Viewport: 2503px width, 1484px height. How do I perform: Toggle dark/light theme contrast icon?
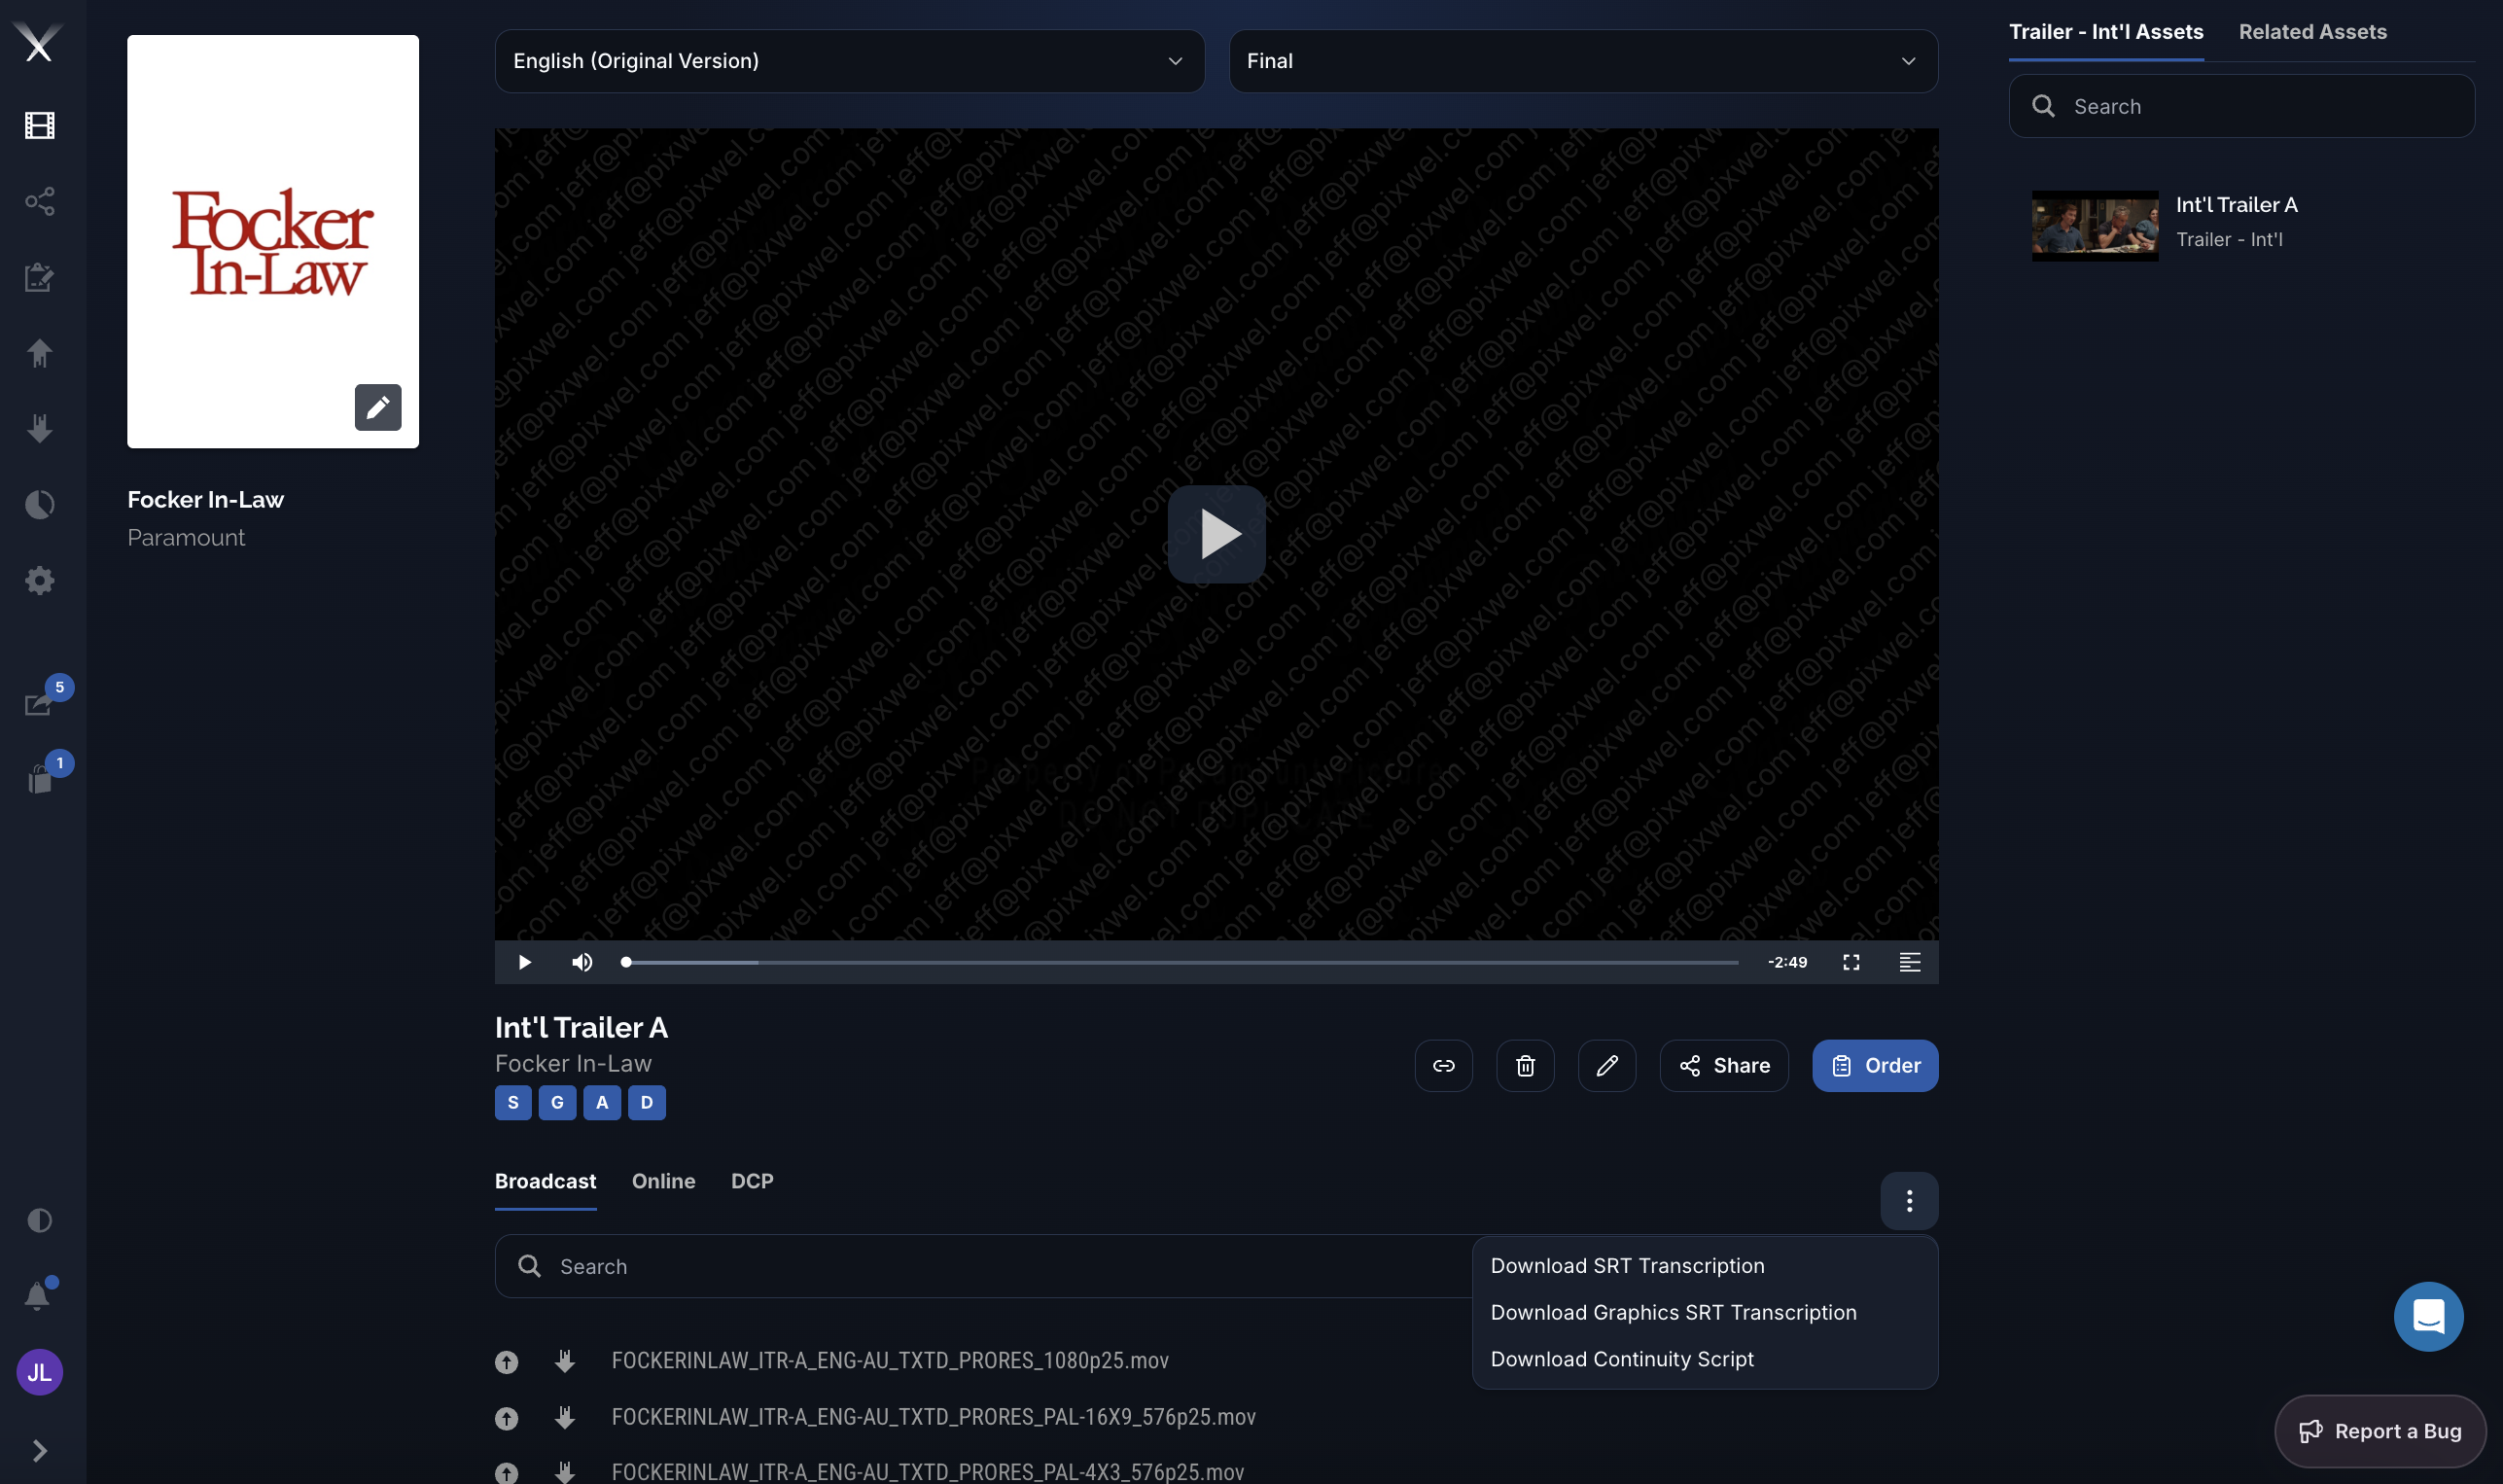point(39,1220)
